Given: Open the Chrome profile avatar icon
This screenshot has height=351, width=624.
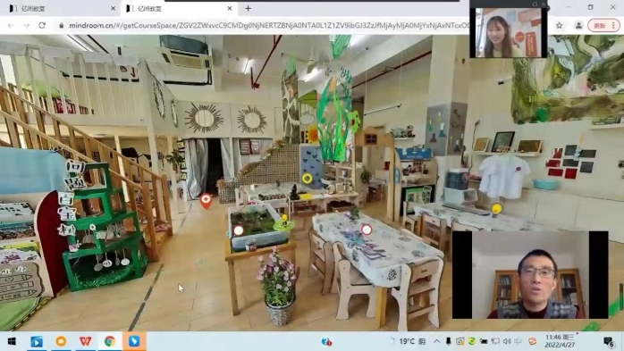Looking at the screenshot, I should [x=578, y=25].
